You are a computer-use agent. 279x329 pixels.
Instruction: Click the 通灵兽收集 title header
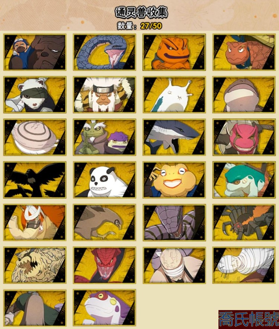[141, 13]
